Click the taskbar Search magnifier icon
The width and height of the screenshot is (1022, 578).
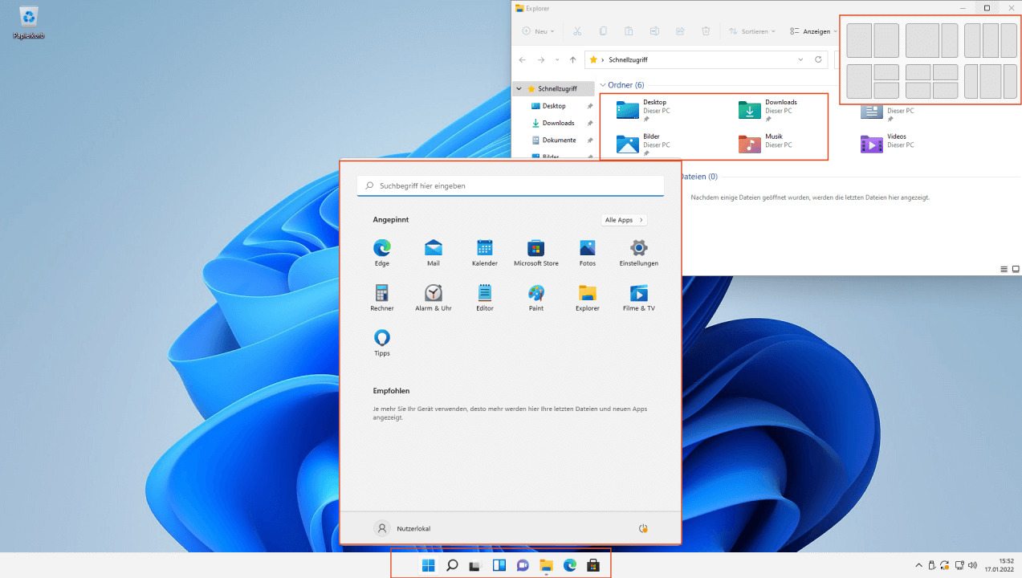[452, 565]
